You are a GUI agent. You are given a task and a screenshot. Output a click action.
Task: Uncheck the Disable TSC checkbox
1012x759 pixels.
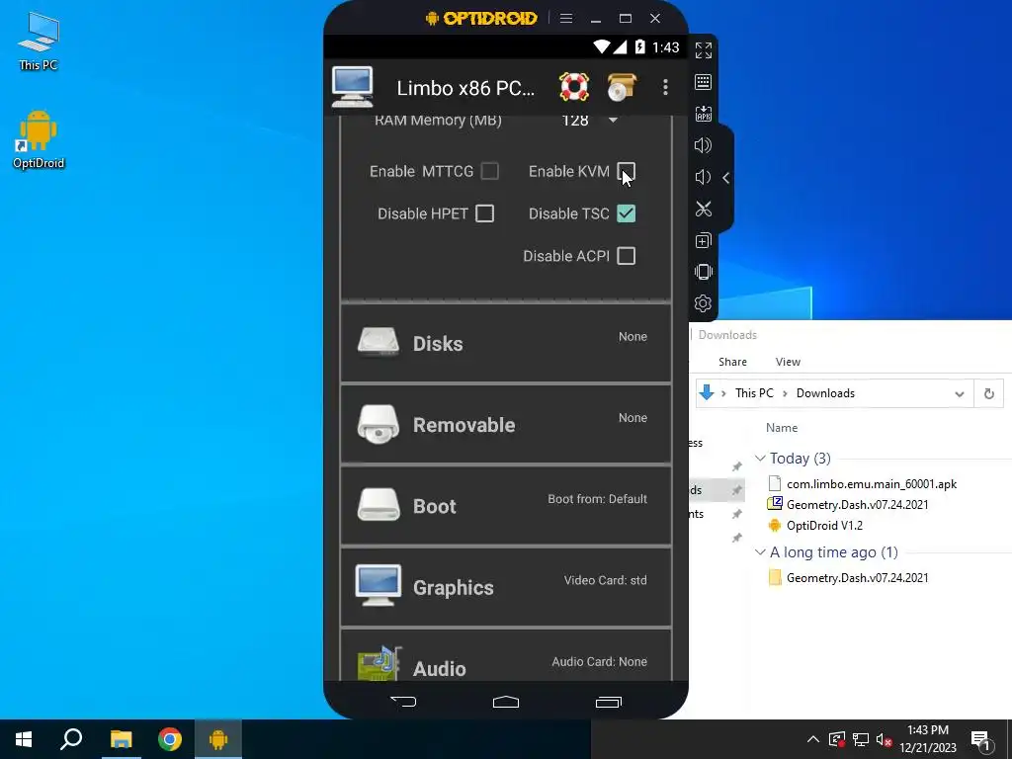pos(626,213)
